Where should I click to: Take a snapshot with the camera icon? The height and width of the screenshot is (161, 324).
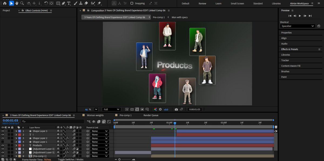tap(176, 109)
